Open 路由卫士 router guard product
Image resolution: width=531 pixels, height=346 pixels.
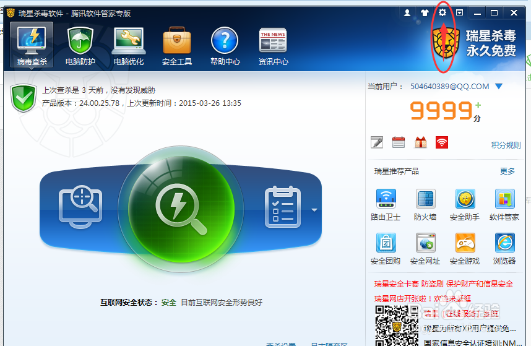(386, 205)
